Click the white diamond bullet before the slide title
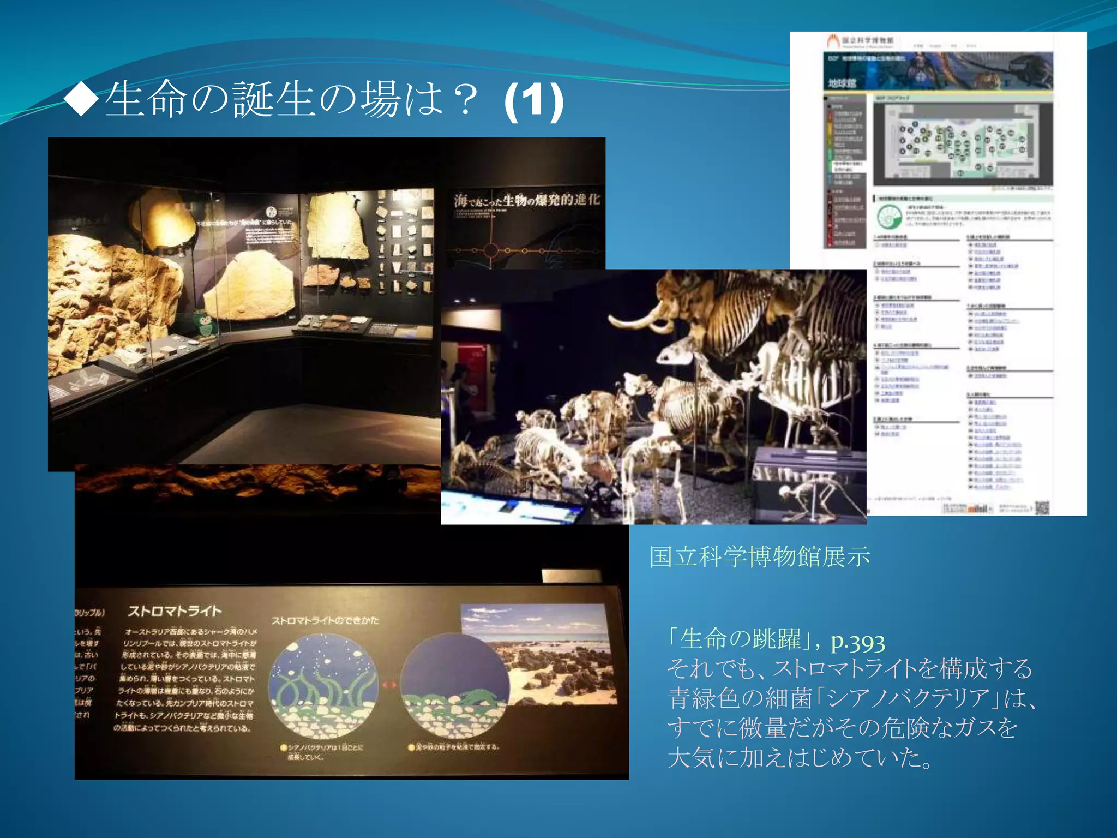 click(81, 99)
